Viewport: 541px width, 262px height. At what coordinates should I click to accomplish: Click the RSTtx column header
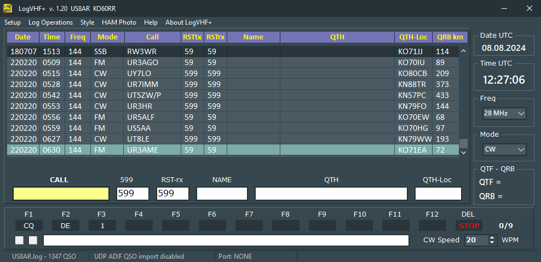click(x=193, y=37)
